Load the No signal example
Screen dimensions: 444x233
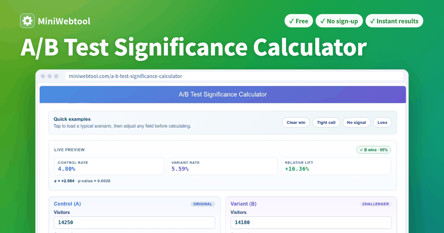click(x=356, y=122)
